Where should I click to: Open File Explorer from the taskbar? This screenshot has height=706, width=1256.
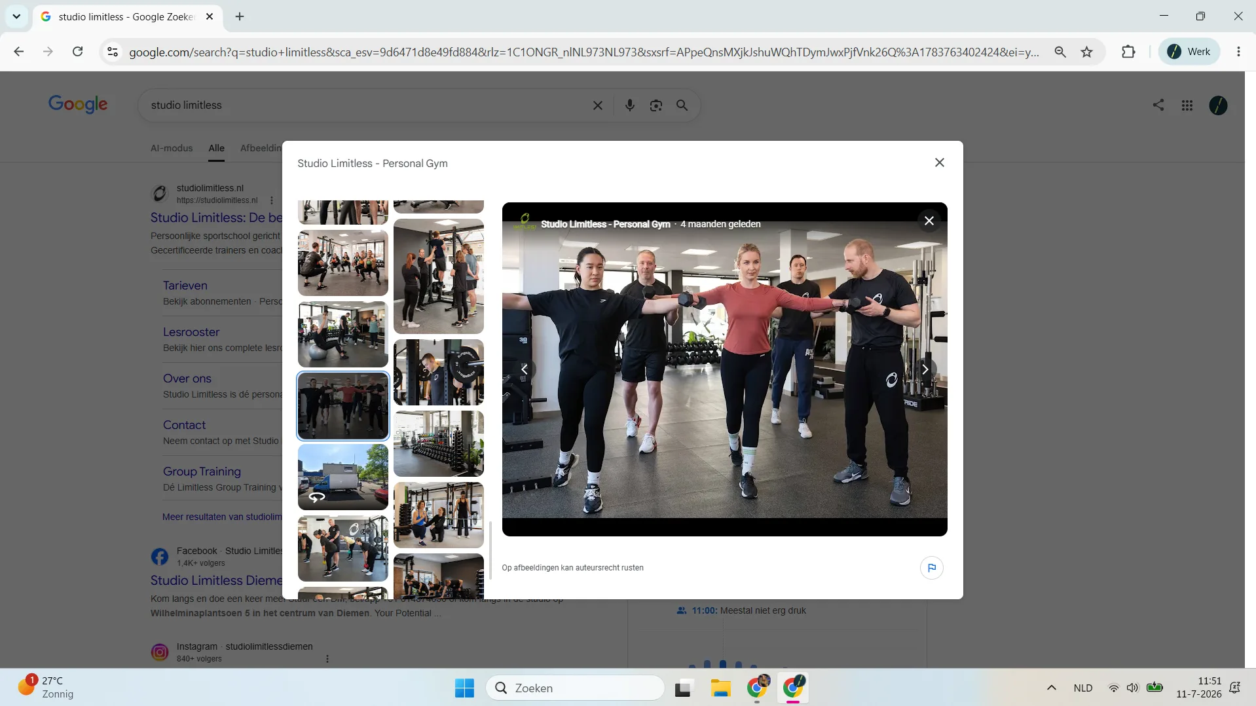point(720,688)
